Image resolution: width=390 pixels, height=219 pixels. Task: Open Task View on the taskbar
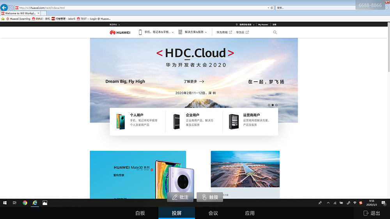tap(14, 203)
